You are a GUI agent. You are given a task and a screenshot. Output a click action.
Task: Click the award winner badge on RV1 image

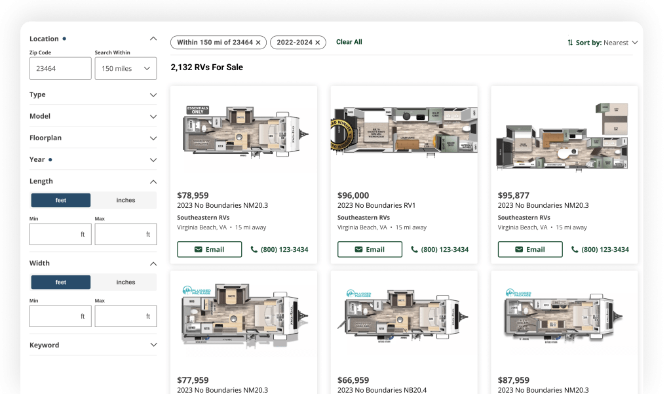click(341, 134)
